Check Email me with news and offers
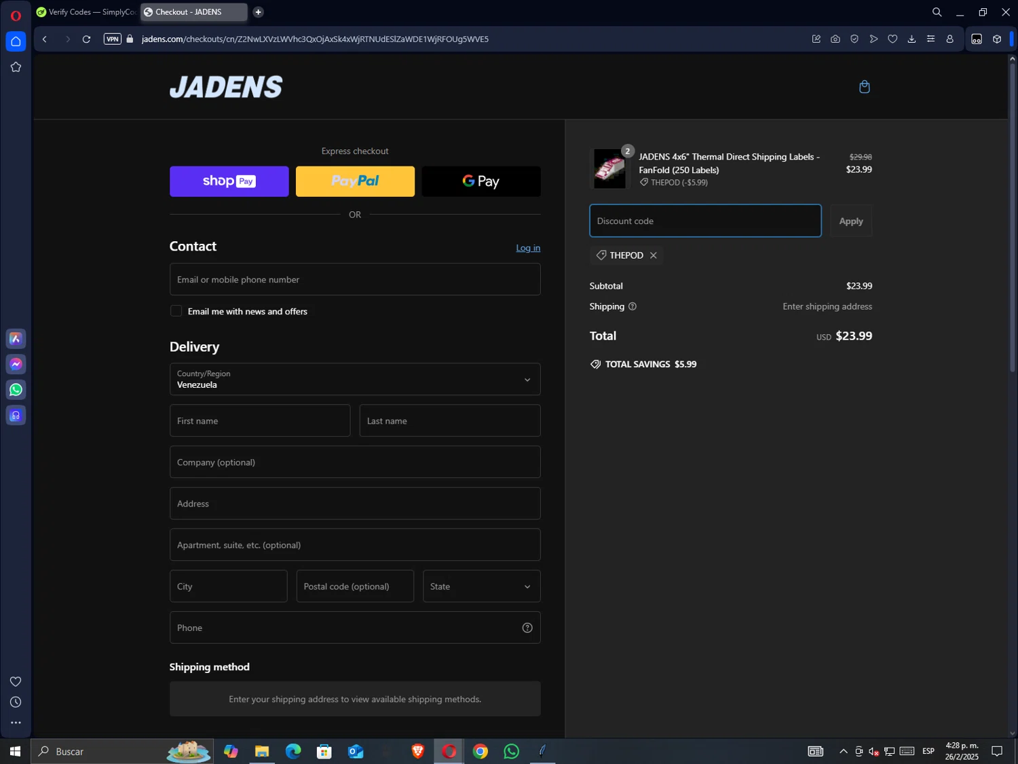1018x764 pixels. tap(176, 311)
